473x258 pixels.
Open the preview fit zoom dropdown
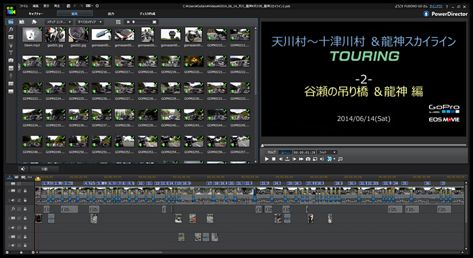328,153
